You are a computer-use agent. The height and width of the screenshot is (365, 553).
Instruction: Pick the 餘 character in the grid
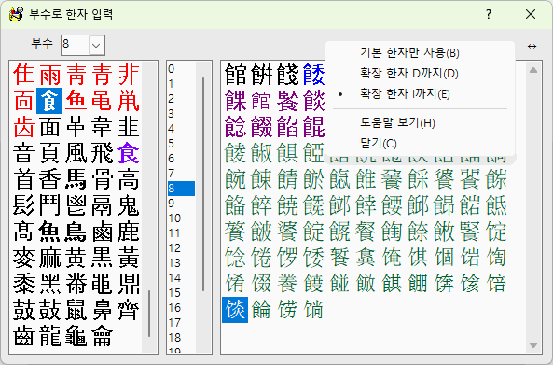418,232
